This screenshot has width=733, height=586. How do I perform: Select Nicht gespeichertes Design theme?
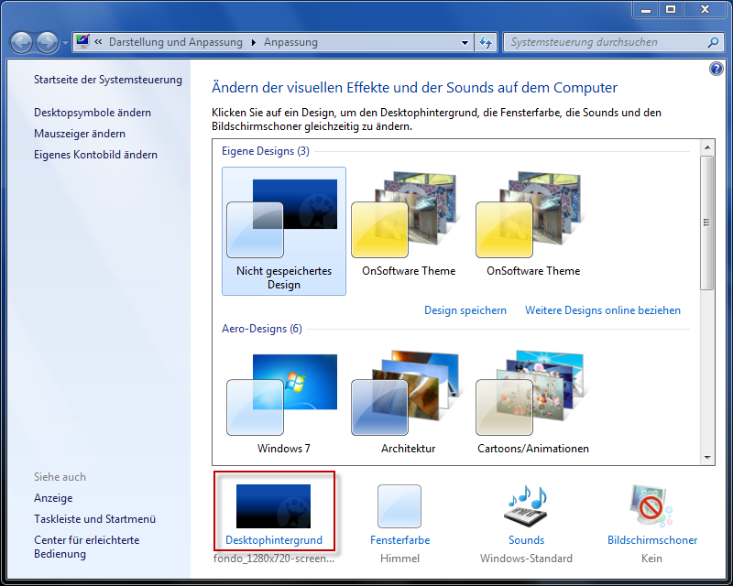point(284,220)
